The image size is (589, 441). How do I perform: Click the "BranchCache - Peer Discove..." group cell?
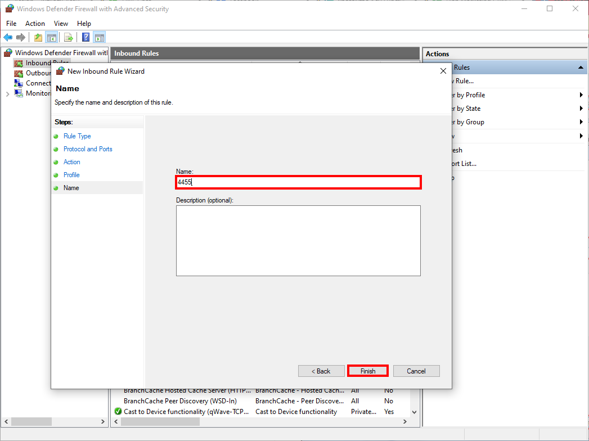tap(299, 401)
